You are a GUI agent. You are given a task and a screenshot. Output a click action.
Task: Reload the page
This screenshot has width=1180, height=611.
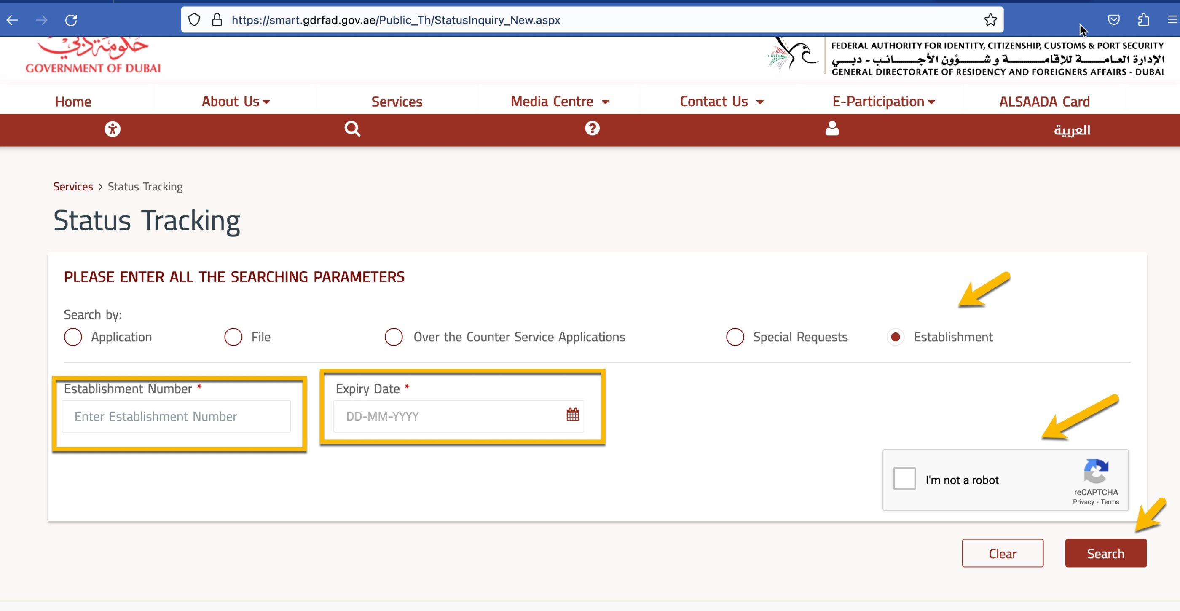point(71,20)
